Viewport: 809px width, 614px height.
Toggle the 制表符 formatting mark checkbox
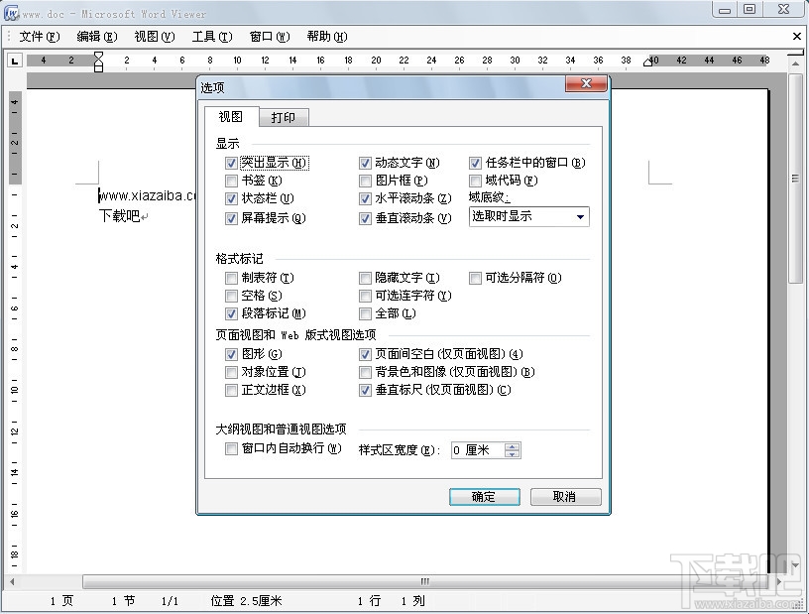232,278
